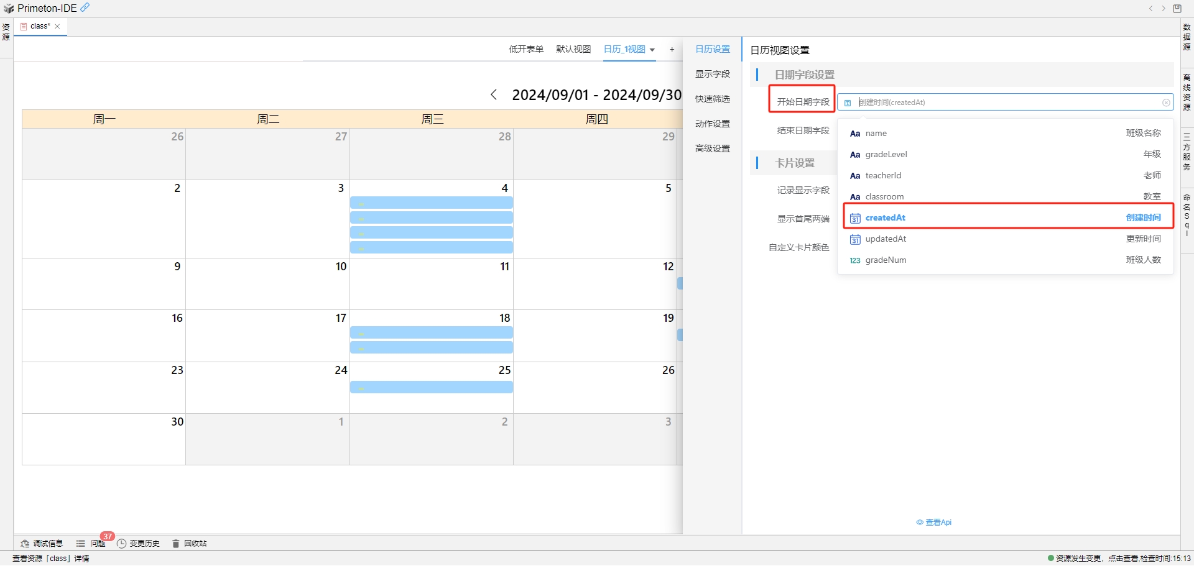Image resolution: width=1194 pixels, height=566 pixels.
Task: Click the link icon next to Primeton-IDE
Action: (85, 7)
